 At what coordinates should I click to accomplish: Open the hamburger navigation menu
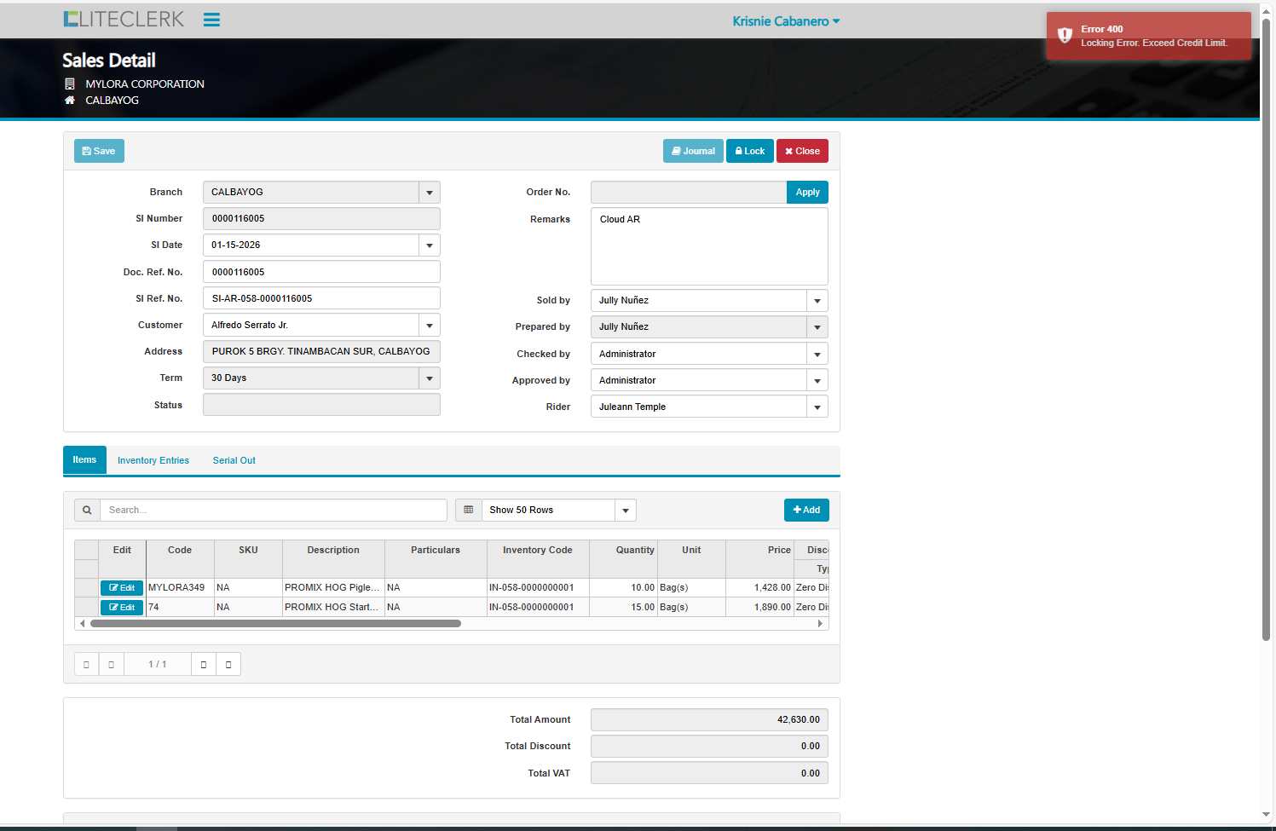click(211, 20)
